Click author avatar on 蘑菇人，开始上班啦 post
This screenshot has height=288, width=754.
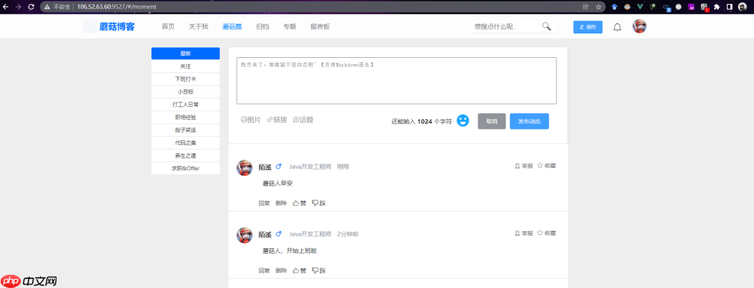pos(245,235)
